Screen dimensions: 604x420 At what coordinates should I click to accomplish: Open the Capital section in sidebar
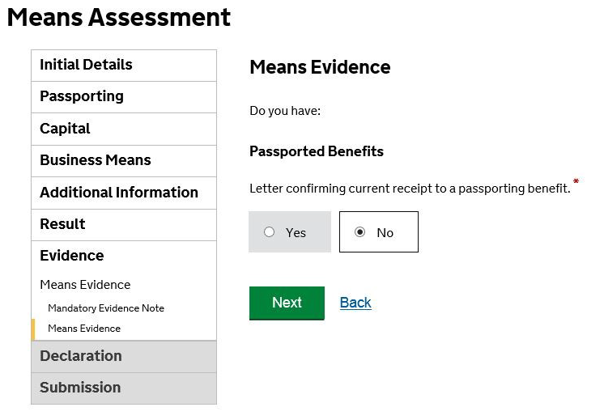click(x=65, y=129)
